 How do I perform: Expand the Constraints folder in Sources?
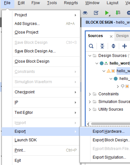point(90,94)
